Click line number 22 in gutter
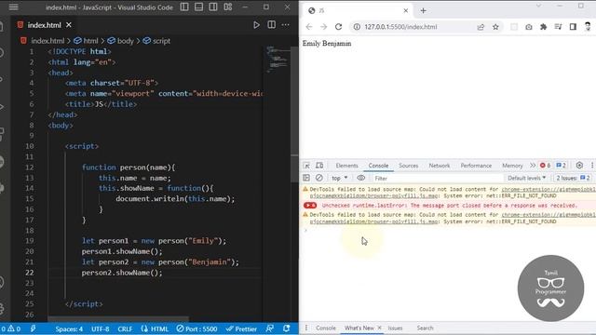596x335 pixels. pos(29,273)
